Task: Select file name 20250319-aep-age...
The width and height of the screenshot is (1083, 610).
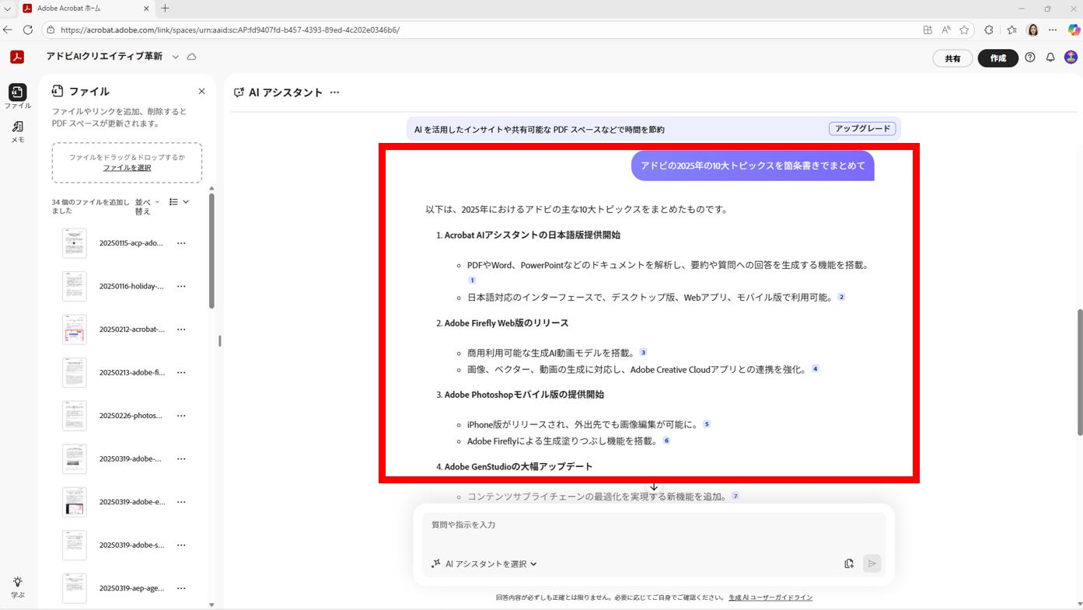Action: click(x=131, y=588)
